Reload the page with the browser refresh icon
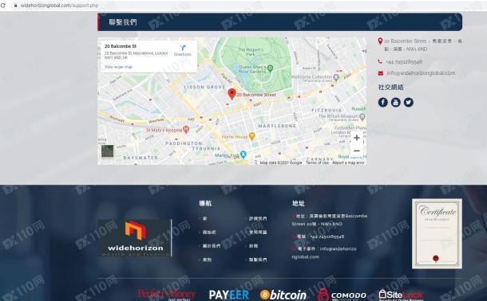This screenshot has width=487, height=301. (3, 6)
